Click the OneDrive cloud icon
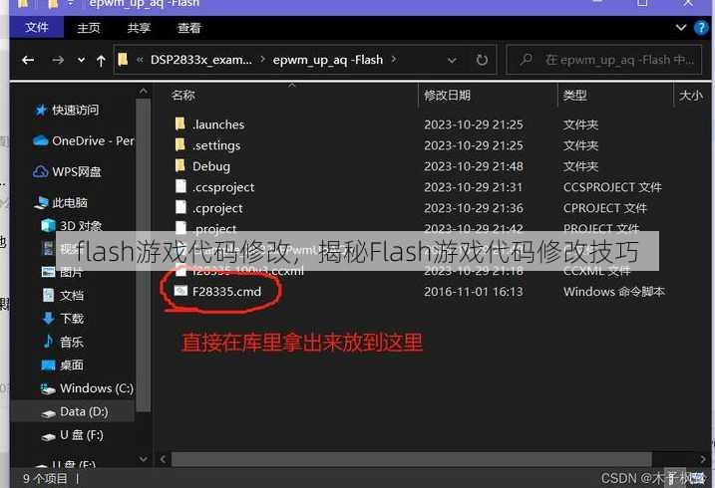715x488 pixels. tap(41, 140)
